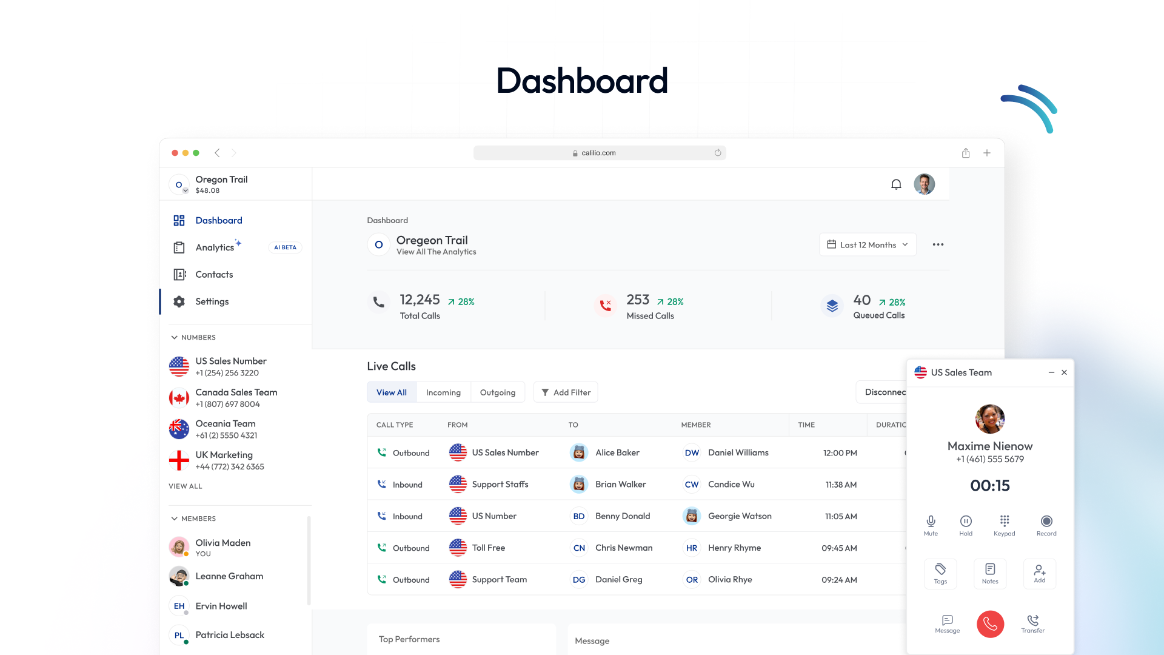Add Tags to the current call
The image size is (1164, 655).
click(940, 573)
